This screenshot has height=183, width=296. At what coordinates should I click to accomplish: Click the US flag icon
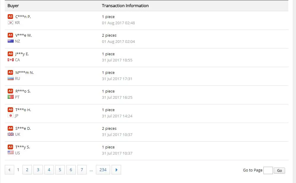pyautogui.click(x=11, y=153)
